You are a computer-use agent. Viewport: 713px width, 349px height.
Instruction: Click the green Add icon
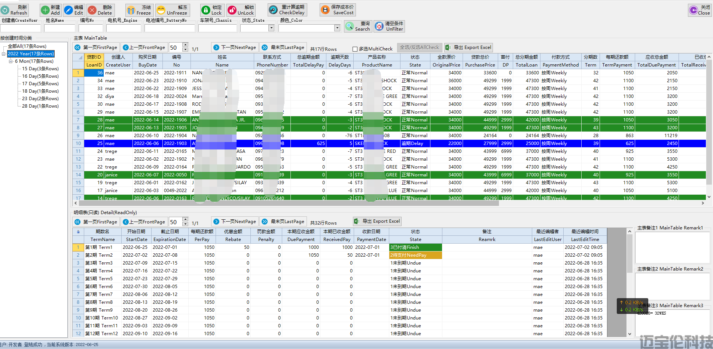click(45, 10)
